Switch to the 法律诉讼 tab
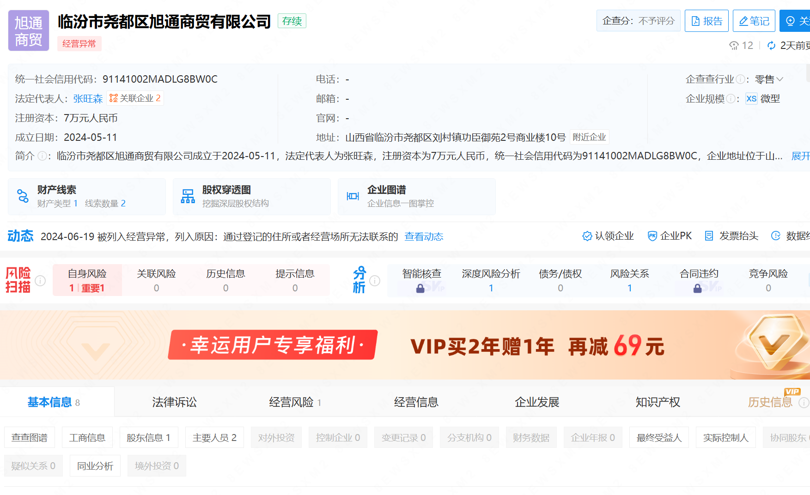 pyautogui.click(x=174, y=402)
